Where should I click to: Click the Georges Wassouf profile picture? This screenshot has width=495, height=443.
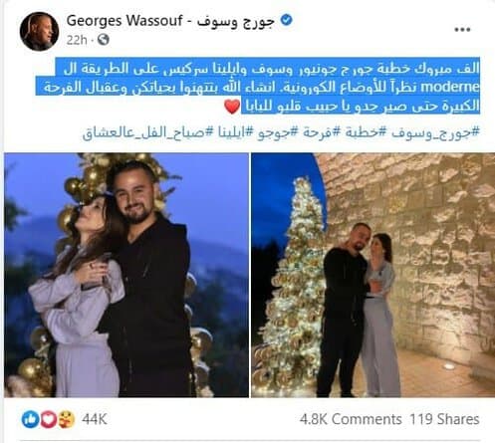coord(39,31)
